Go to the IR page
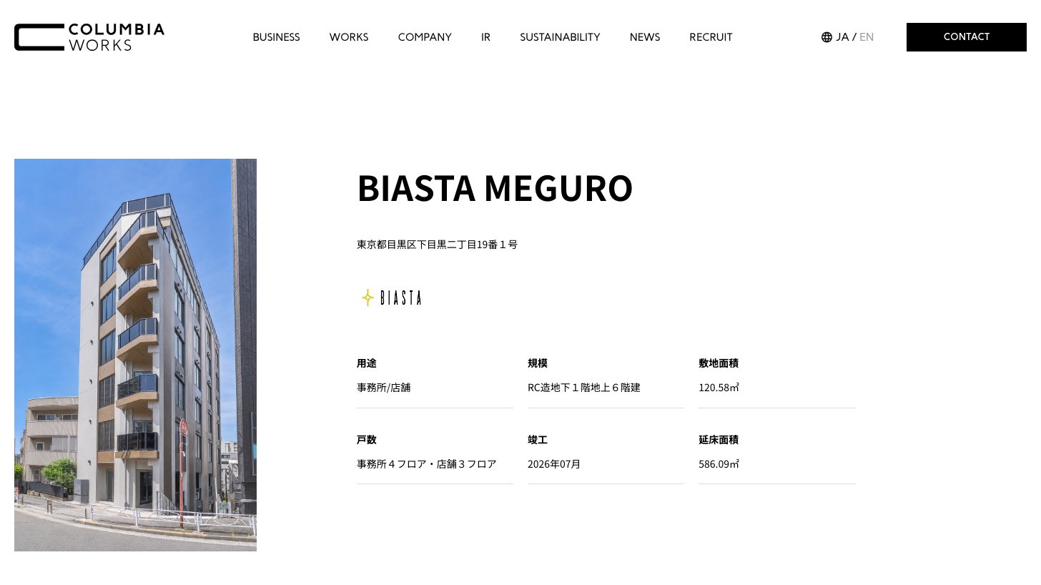This screenshot has width=1041, height=585. click(485, 37)
